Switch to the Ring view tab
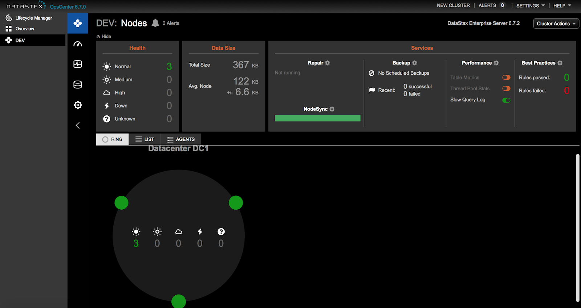Screen dimensions: 581x308 [x=112, y=139]
